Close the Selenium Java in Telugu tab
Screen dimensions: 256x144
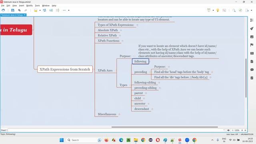[25, 15]
